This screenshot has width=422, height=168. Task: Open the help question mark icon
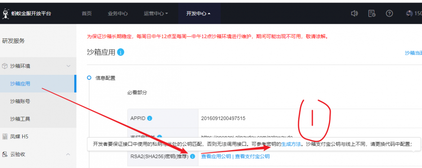click(389, 13)
